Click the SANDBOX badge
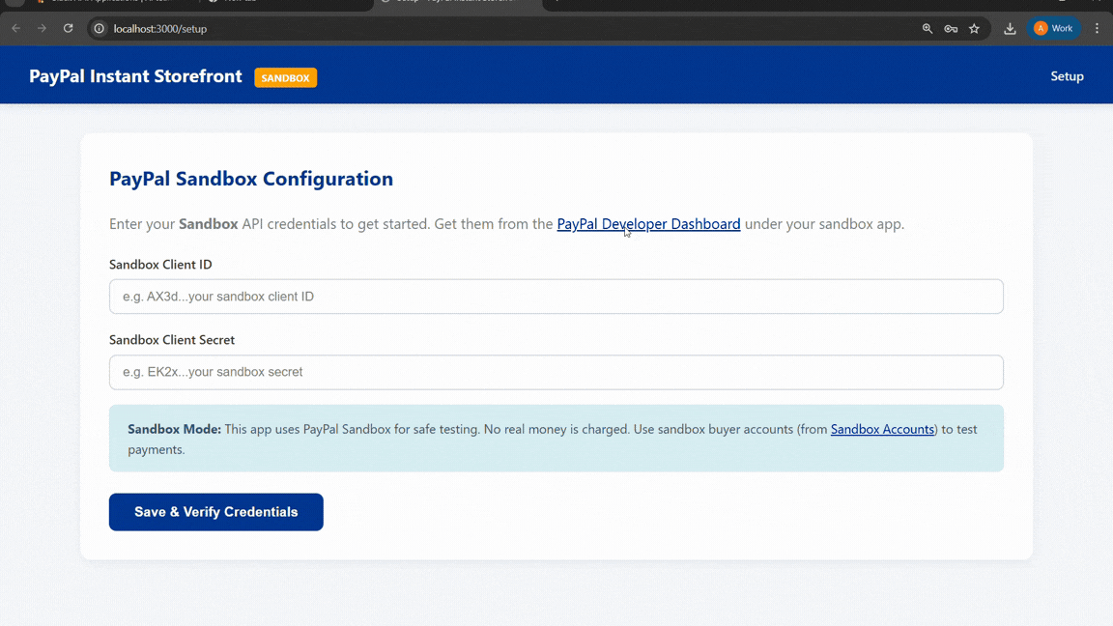This screenshot has height=626, width=1113. [285, 76]
